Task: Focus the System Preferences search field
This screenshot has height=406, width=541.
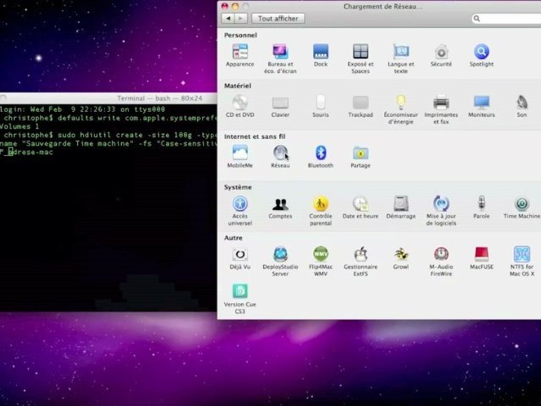Action: (506, 18)
